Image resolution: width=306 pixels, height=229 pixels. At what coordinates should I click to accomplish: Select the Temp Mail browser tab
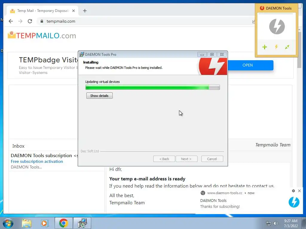point(42,11)
